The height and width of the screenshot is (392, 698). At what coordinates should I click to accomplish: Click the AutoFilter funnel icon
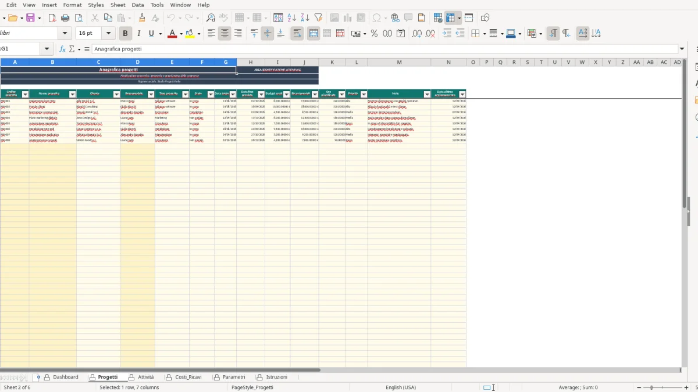(x=318, y=18)
